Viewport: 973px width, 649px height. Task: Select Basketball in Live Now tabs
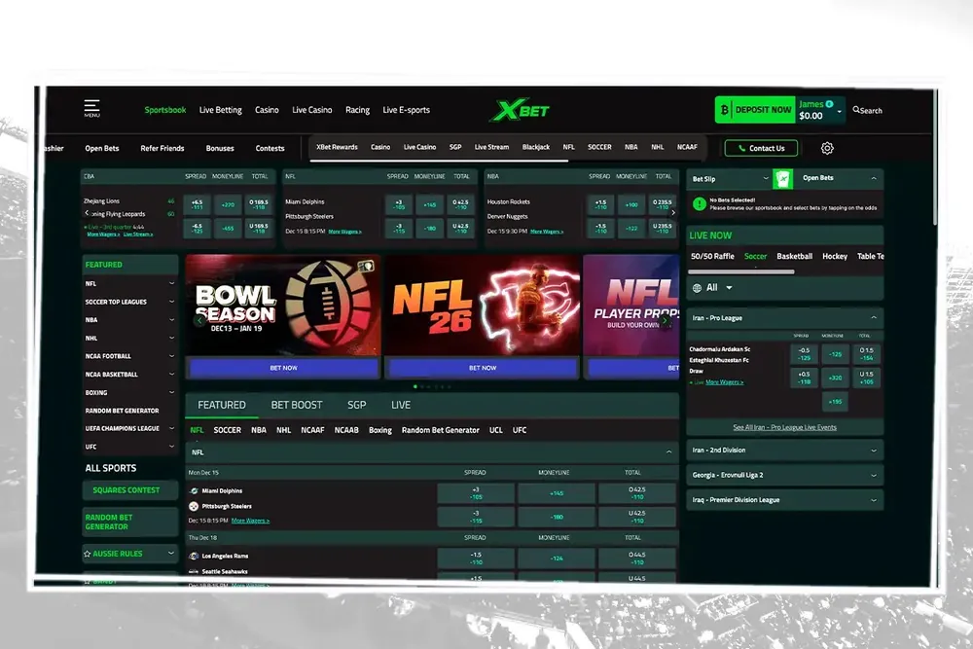tap(794, 256)
